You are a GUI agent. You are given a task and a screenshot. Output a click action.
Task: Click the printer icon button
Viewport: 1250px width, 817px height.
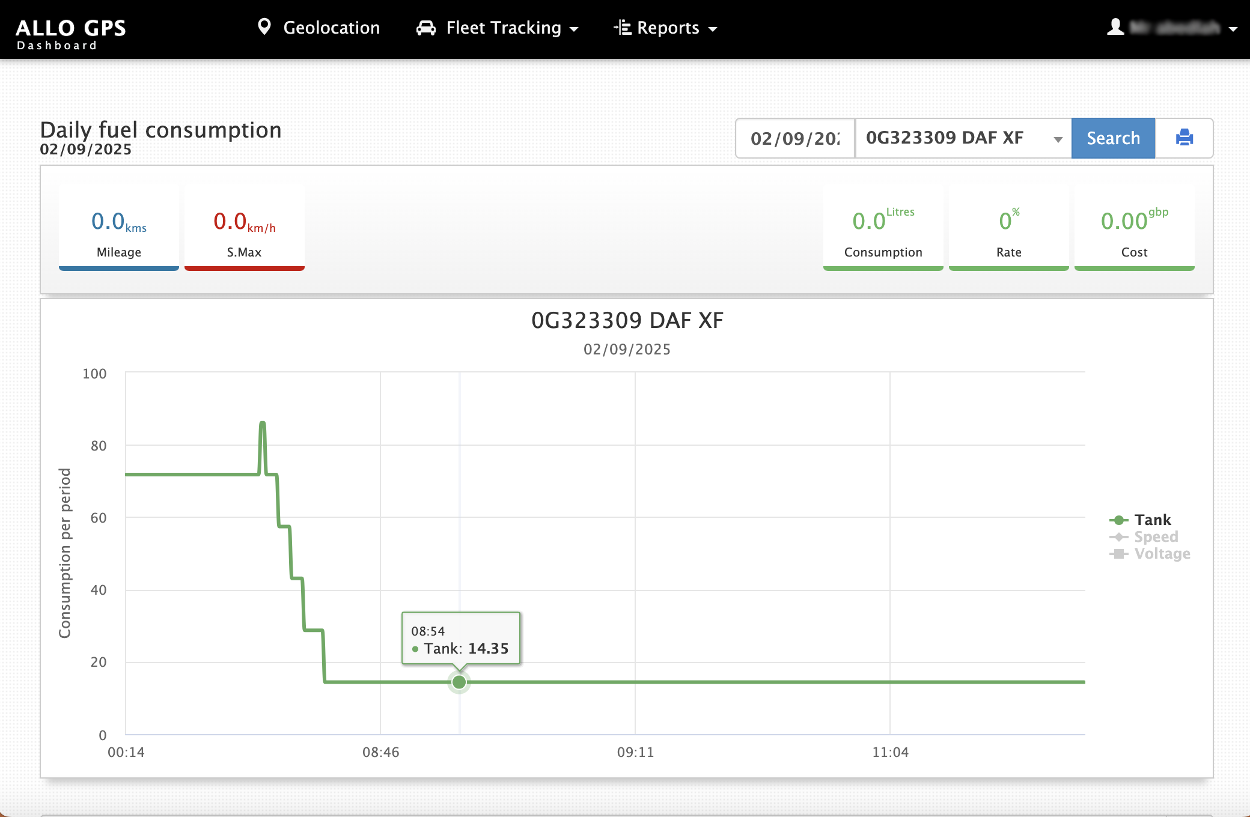tap(1184, 138)
